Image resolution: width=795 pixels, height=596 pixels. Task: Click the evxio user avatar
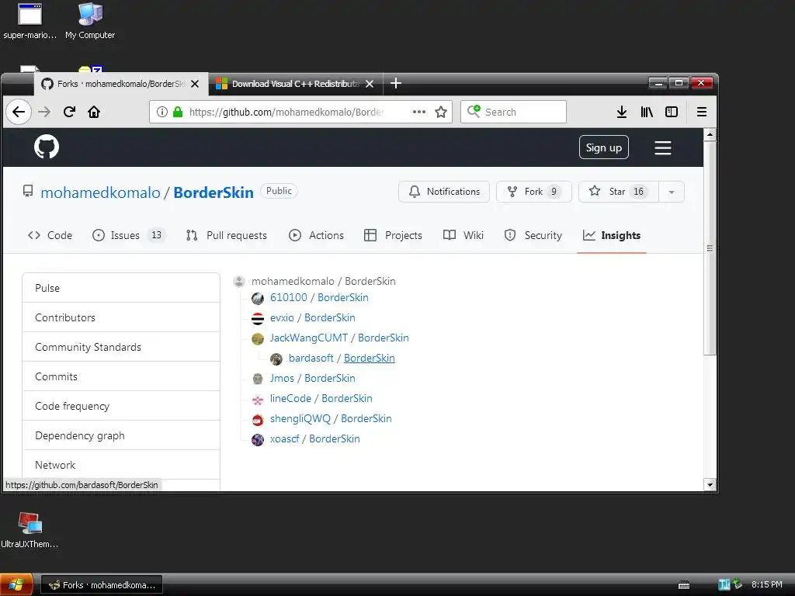(x=258, y=318)
